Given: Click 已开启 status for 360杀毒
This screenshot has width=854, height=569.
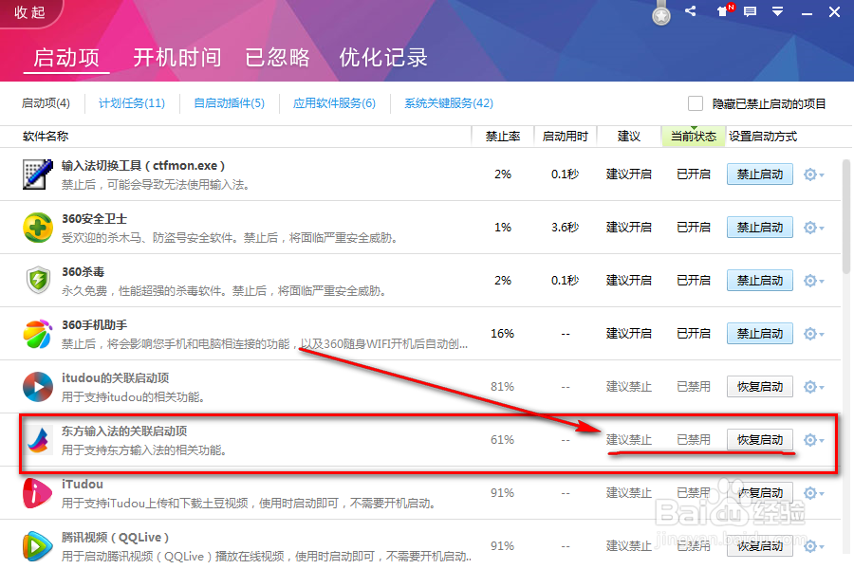Looking at the screenshot, I should tap(694, 281).
